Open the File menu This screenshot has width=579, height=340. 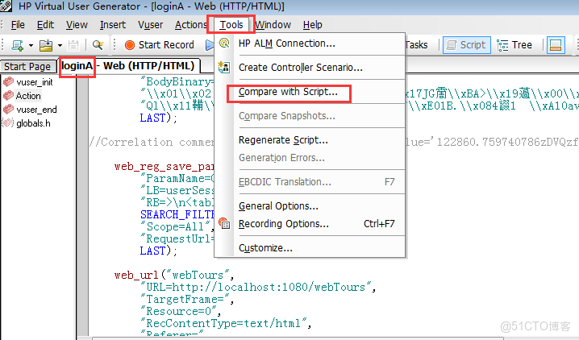tap(18, 25)
